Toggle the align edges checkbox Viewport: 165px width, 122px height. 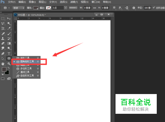click(154, 8)
